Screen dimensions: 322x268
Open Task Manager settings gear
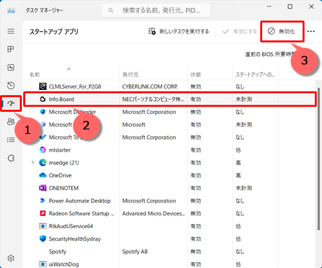11,258
